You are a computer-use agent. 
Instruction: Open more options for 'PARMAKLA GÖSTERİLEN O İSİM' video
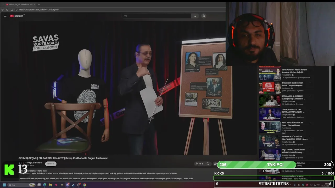click(x=310, y=137)
